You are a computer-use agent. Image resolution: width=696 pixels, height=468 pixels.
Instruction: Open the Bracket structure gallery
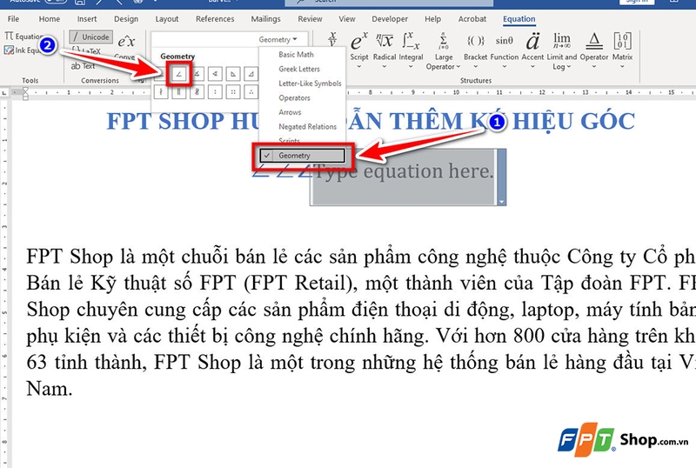coord(475,50)
